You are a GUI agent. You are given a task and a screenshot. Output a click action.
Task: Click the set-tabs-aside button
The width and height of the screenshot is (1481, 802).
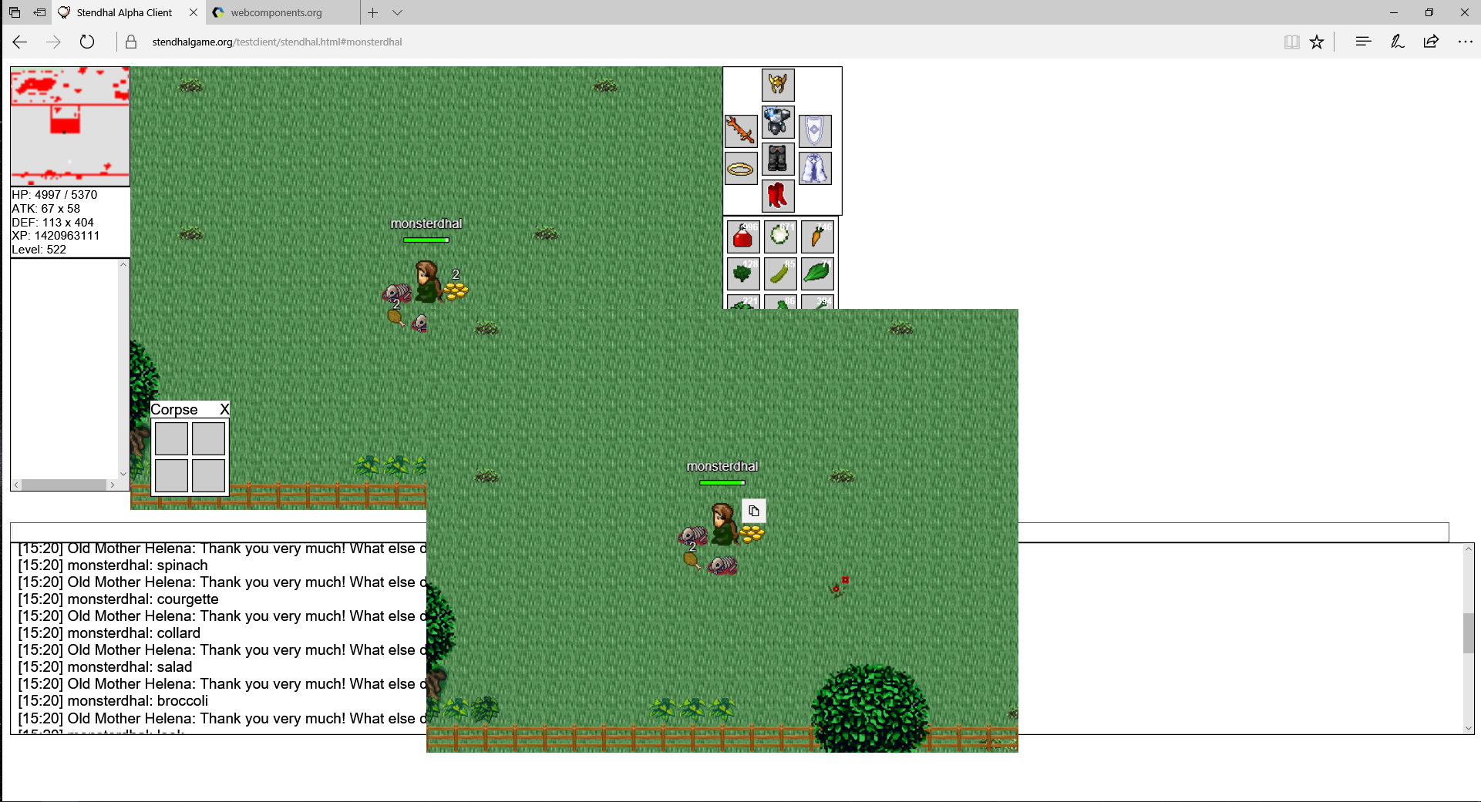pyautogui.click(x=39, y=12)
